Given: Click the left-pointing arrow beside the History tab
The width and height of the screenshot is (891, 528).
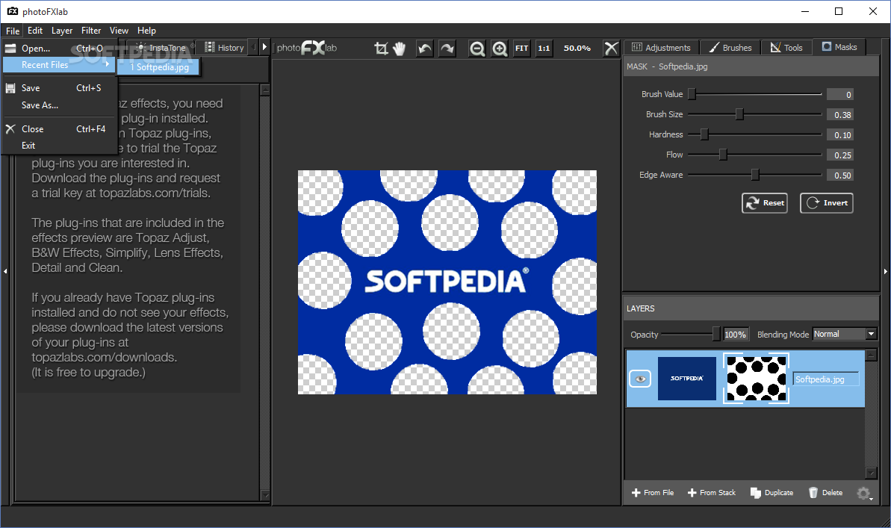Looking at the screenshot, I should click(x=254, y=48).
